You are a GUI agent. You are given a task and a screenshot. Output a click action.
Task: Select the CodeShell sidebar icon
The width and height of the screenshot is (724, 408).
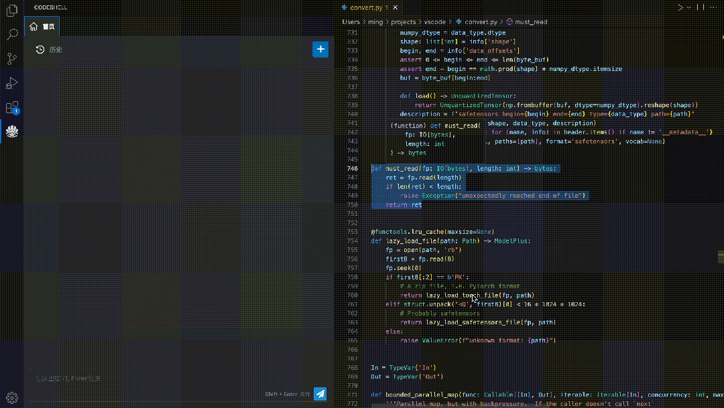click(12, 131)
